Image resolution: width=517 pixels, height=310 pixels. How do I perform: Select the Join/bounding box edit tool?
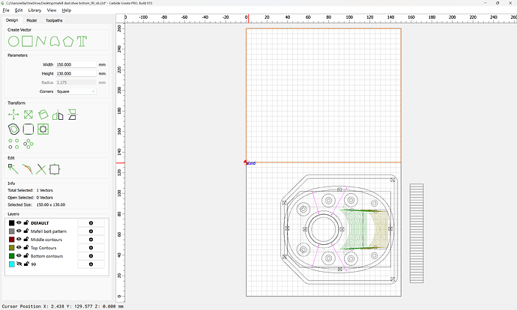tap(55, 169)
